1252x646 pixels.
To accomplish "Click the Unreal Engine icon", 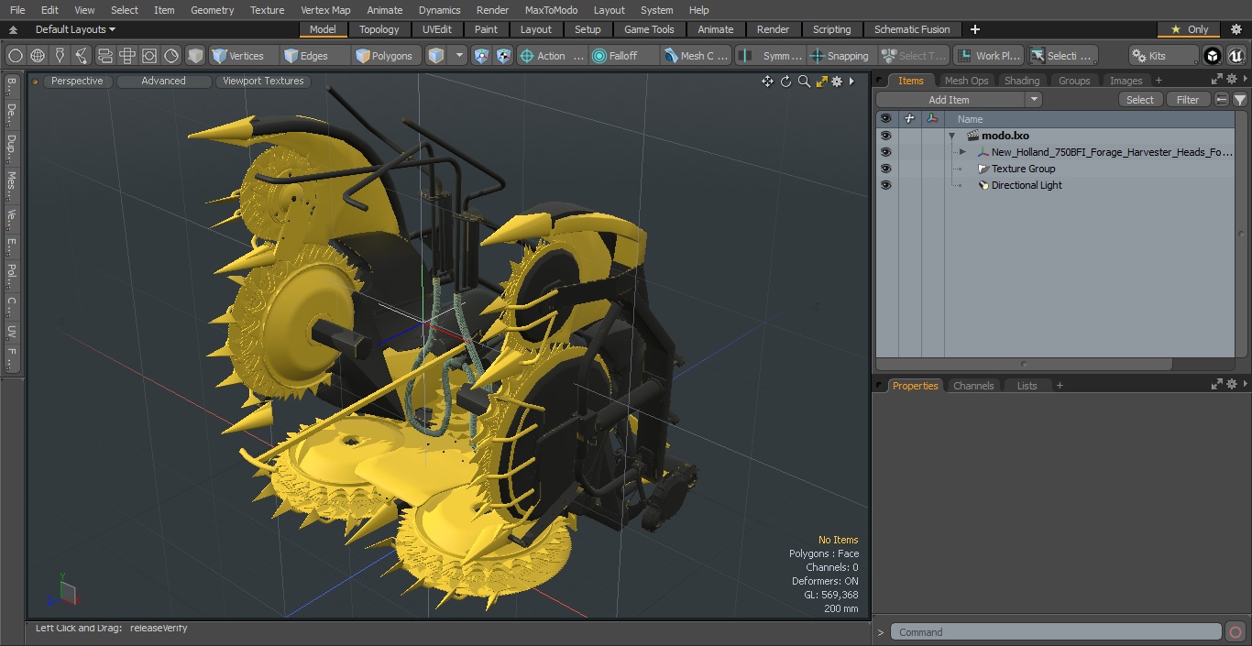I will click(1235, 56).
